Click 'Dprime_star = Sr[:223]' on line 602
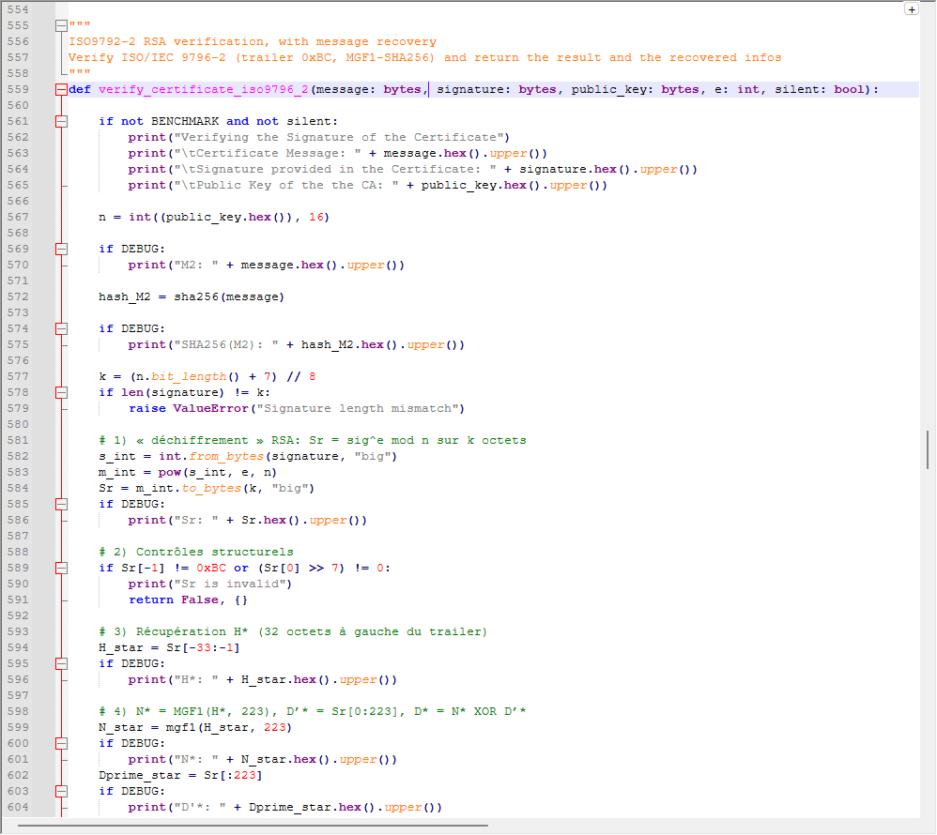 point(180,775)
